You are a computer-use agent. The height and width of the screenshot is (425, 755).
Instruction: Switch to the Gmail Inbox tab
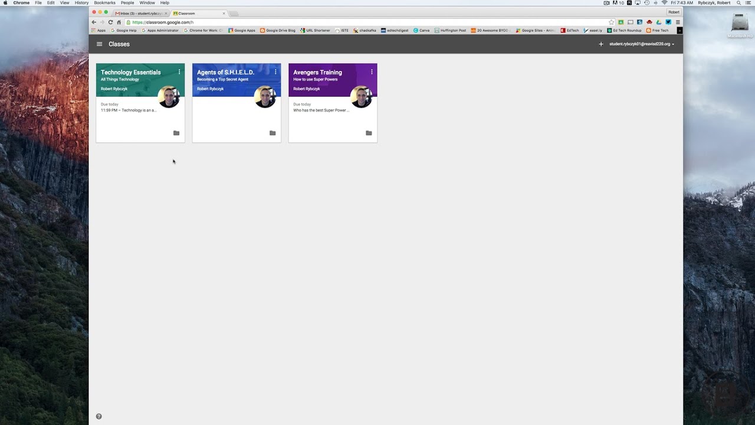pos(140,13)
